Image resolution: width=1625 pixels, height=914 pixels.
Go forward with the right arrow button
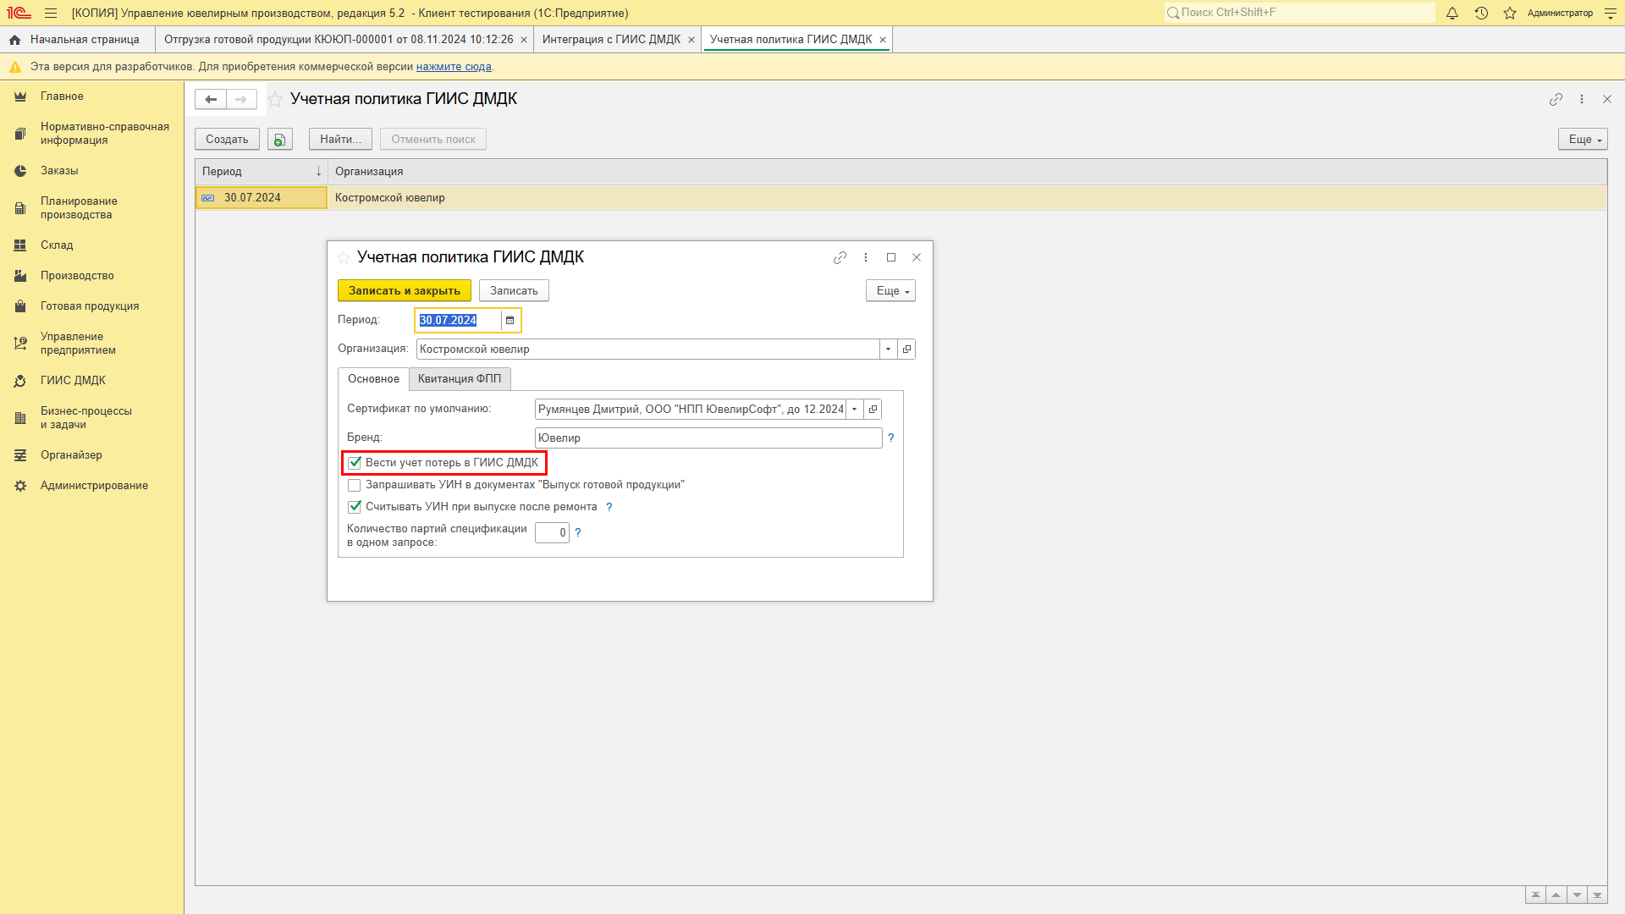coord(241,99)
